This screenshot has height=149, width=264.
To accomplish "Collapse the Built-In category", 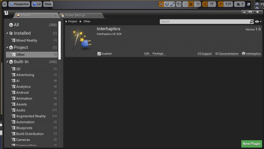I will (x=7, y=62).
